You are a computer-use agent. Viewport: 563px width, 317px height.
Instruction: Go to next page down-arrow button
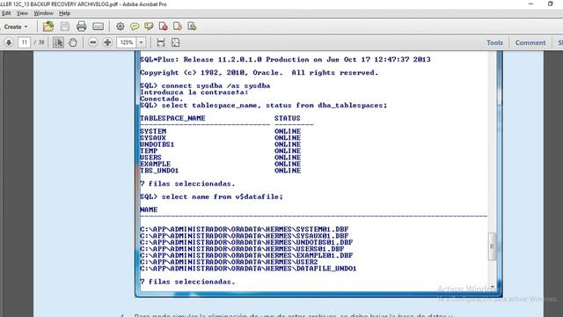pyautogui.click(x=9, y=42)
